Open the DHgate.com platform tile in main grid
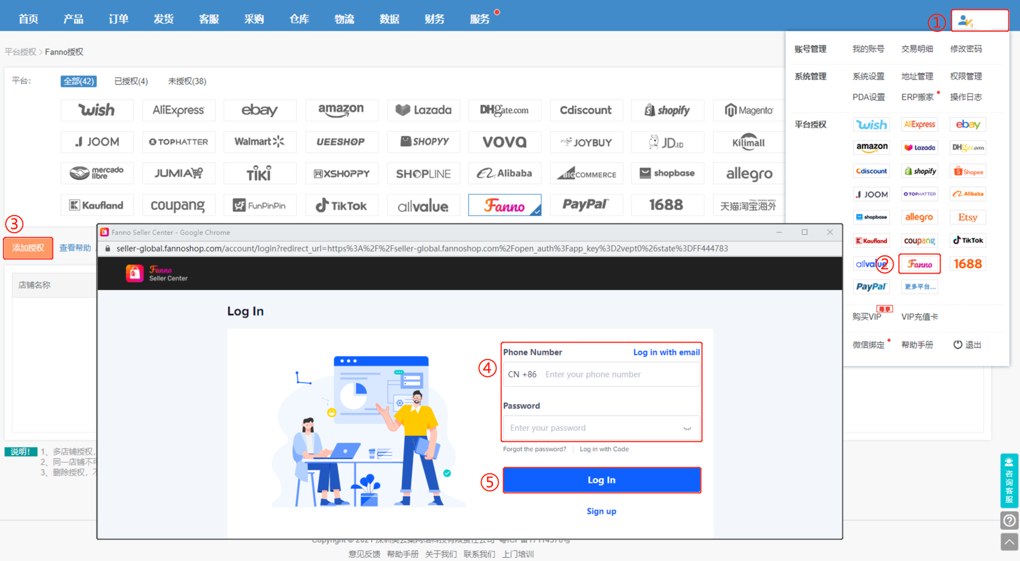The height and width of the screenshot is (561, 1020). (504, 110)
